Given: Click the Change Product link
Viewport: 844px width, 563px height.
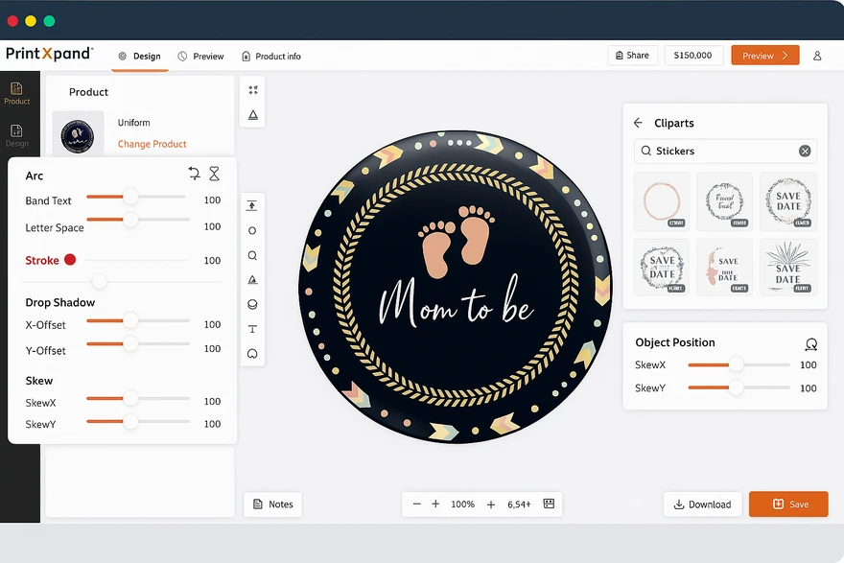Looking at the screenshot, I should (x=152, y=144).
